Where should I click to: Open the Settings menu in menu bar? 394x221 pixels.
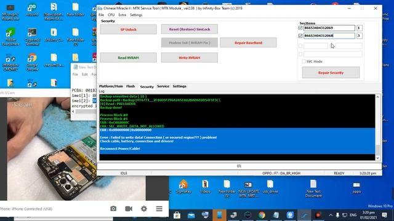tap(136, 15)
